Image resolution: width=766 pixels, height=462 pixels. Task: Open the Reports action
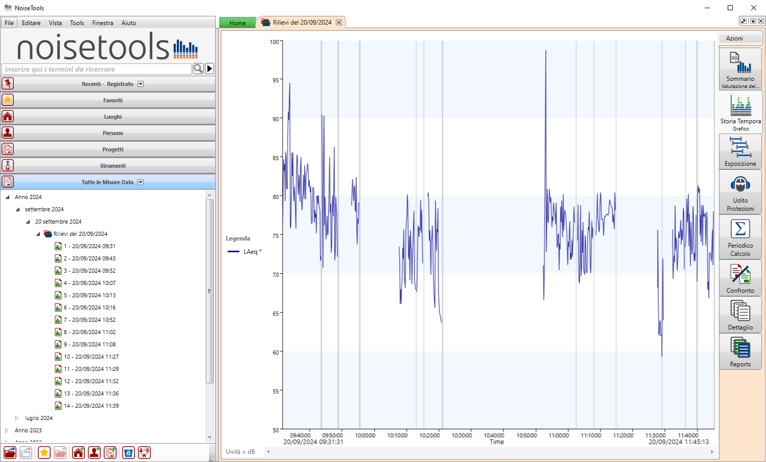point(740,351)
